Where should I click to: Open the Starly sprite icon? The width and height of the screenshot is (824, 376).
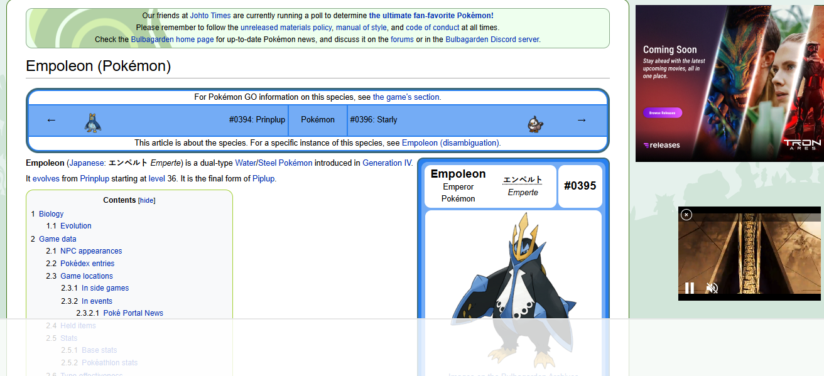535,124
